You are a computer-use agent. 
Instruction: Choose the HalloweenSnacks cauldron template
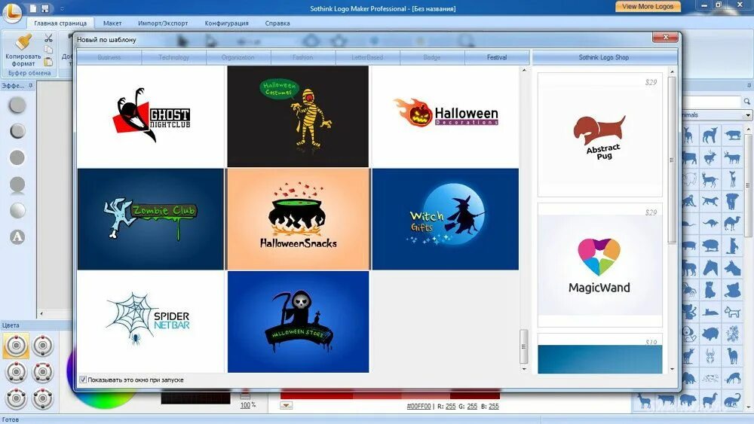[x=298, y=219]
